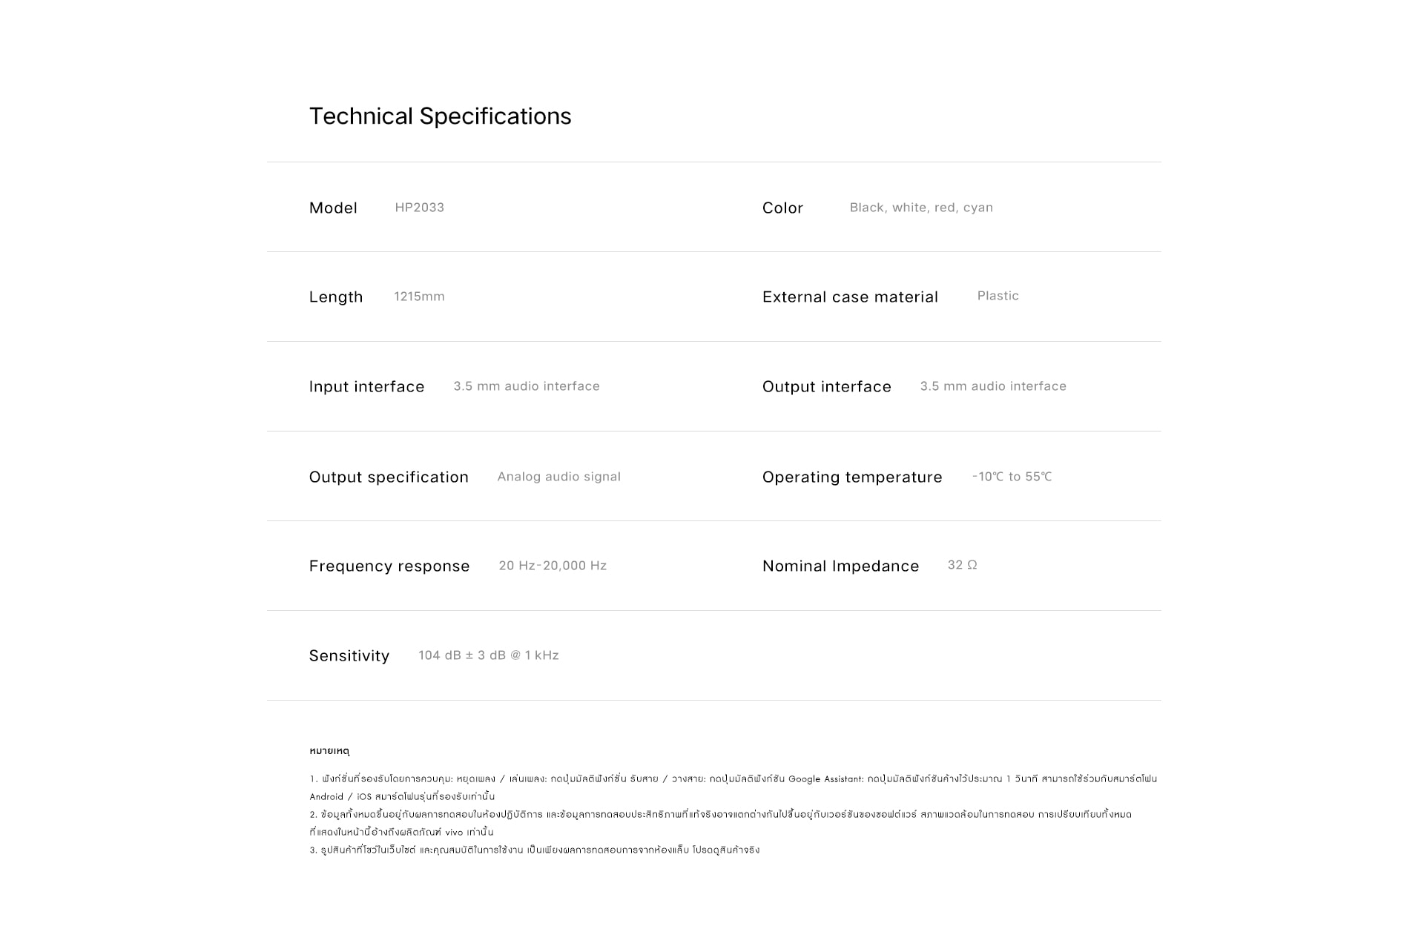Click the Frequency response label
The width and height of the screenshot is (1424, 926).
tap(389, 566)
